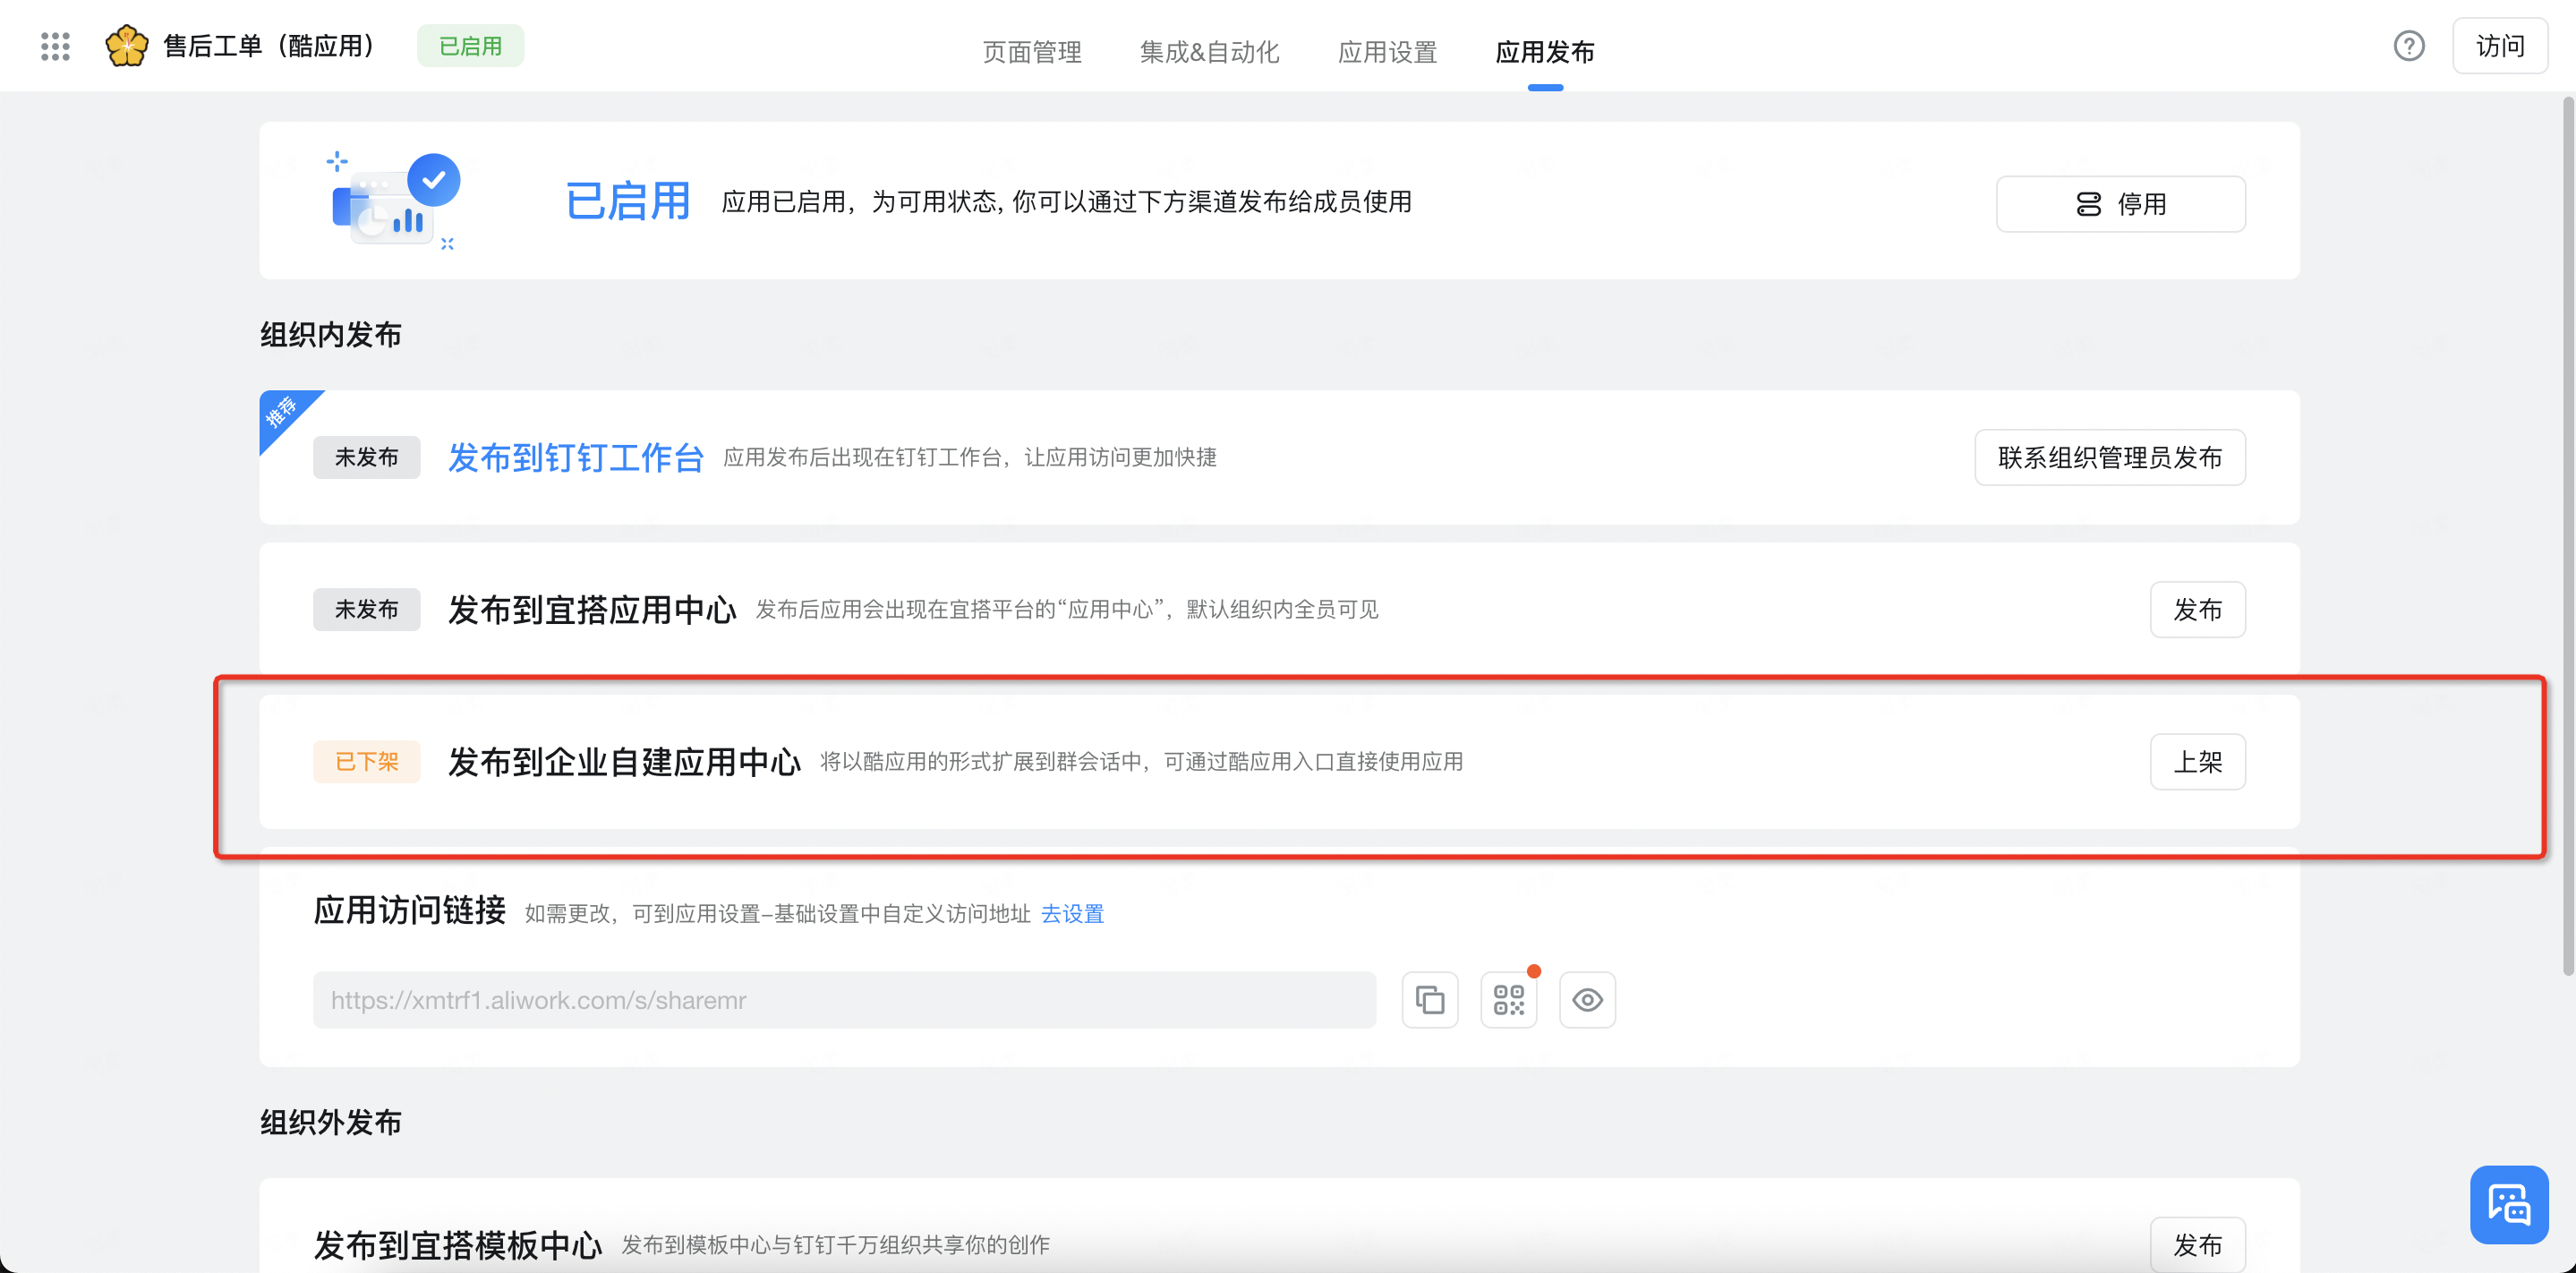Preview link with the eye icon
The image size is (2576, 1273).
pyautogui.click(x=1587, y=999)
